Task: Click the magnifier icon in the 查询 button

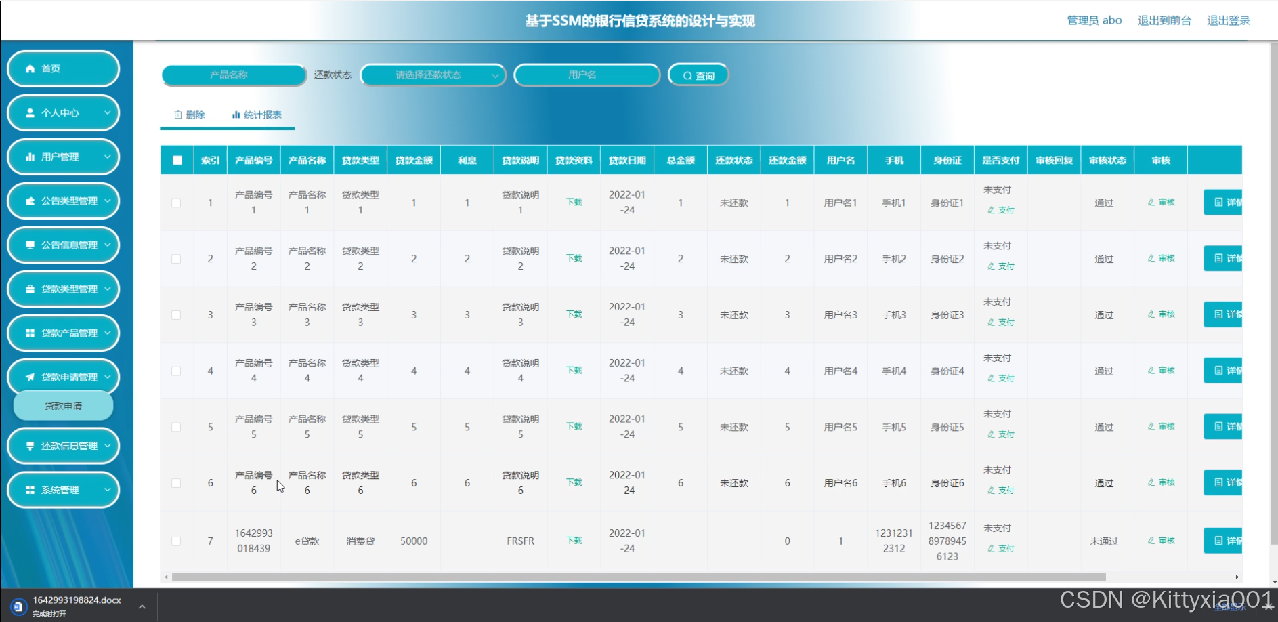Action: [687, 76]
